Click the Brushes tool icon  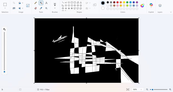(55, 4)
